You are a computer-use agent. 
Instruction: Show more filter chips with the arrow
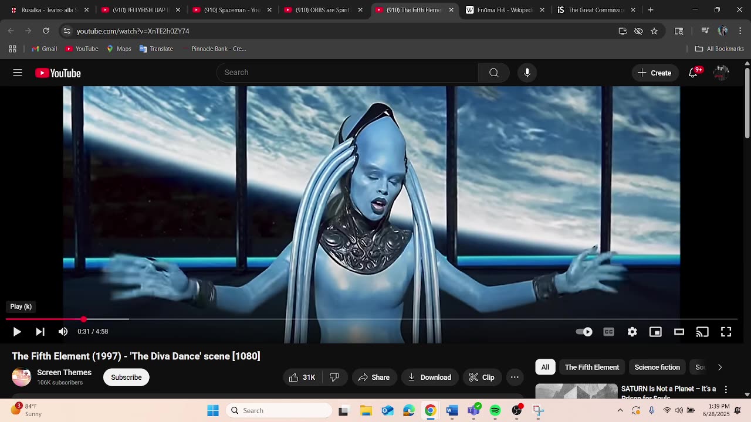720,367
